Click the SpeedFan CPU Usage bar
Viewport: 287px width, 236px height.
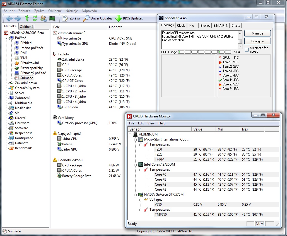click(x=204, y=52)
